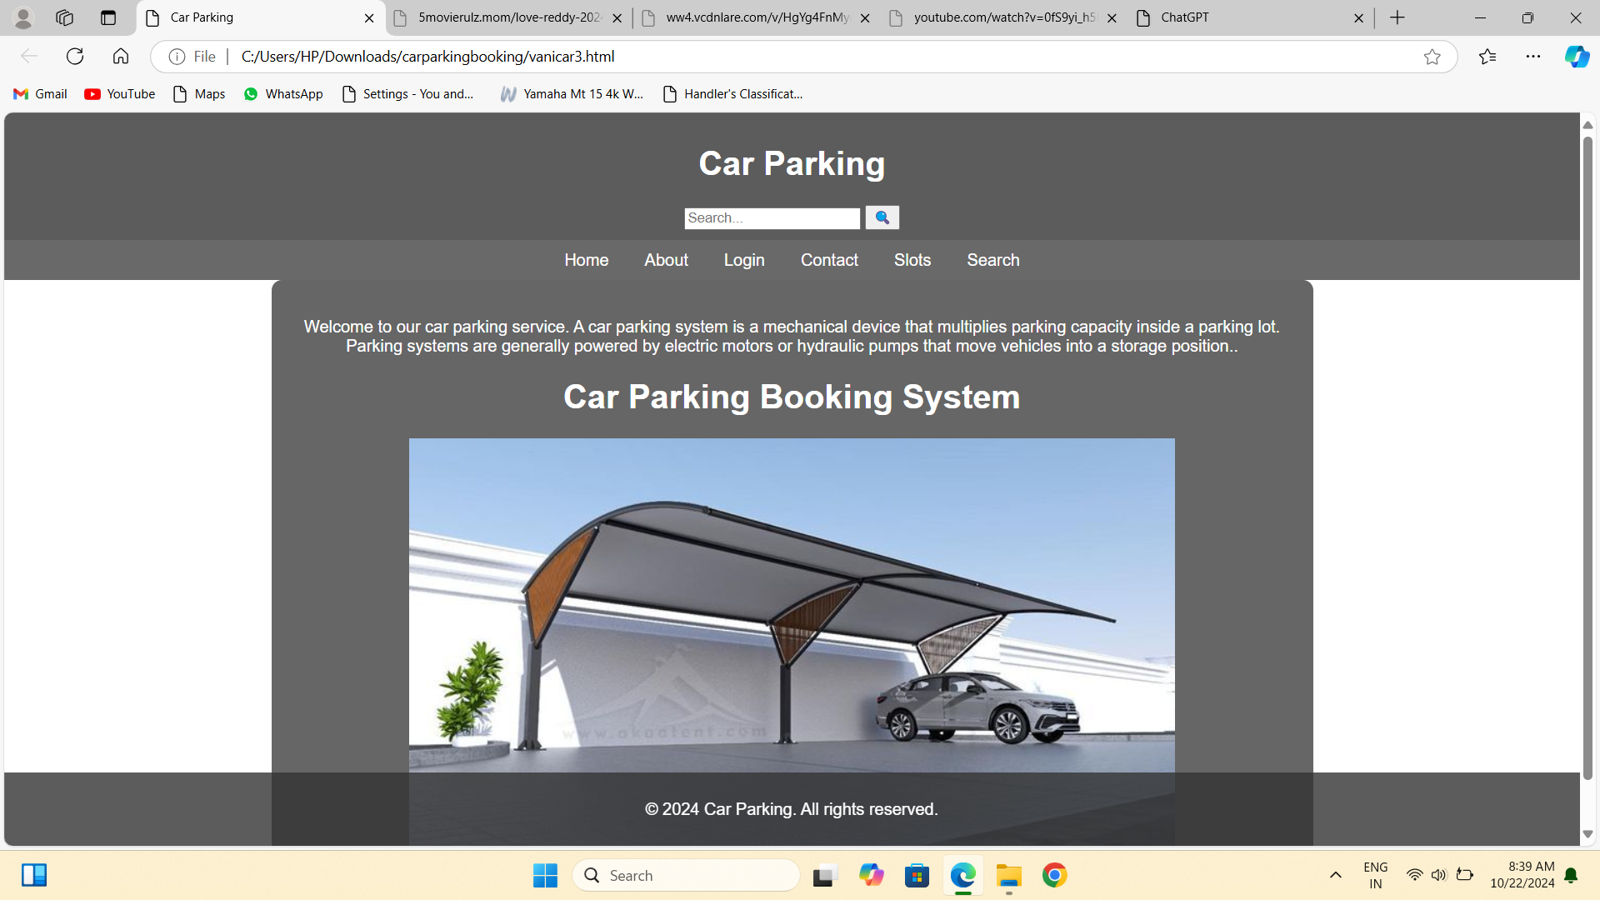Click the page Search input field
Viewport: 1600px width, 900px height.
[772, 218]
